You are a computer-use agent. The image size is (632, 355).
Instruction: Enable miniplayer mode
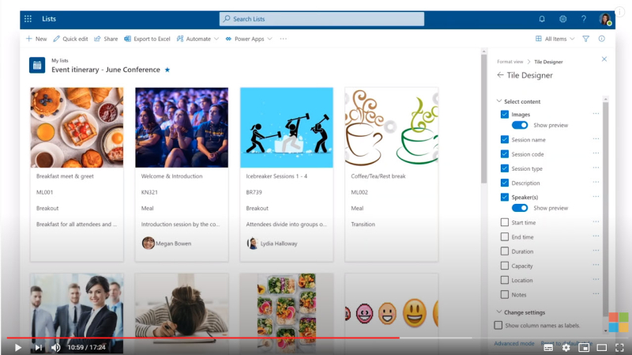click(x=584, y=347)
